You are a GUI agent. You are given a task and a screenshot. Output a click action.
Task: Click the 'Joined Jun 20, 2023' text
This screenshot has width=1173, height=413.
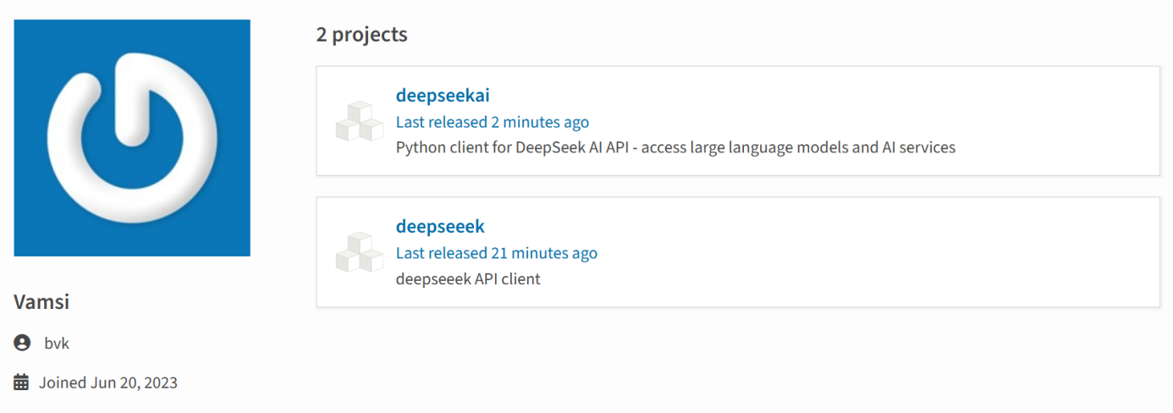tap(108, 383)
